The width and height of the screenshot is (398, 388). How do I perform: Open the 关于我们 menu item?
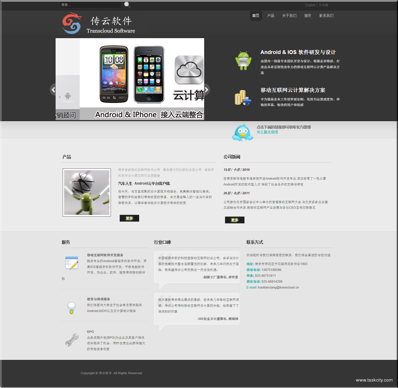(289, 16)
